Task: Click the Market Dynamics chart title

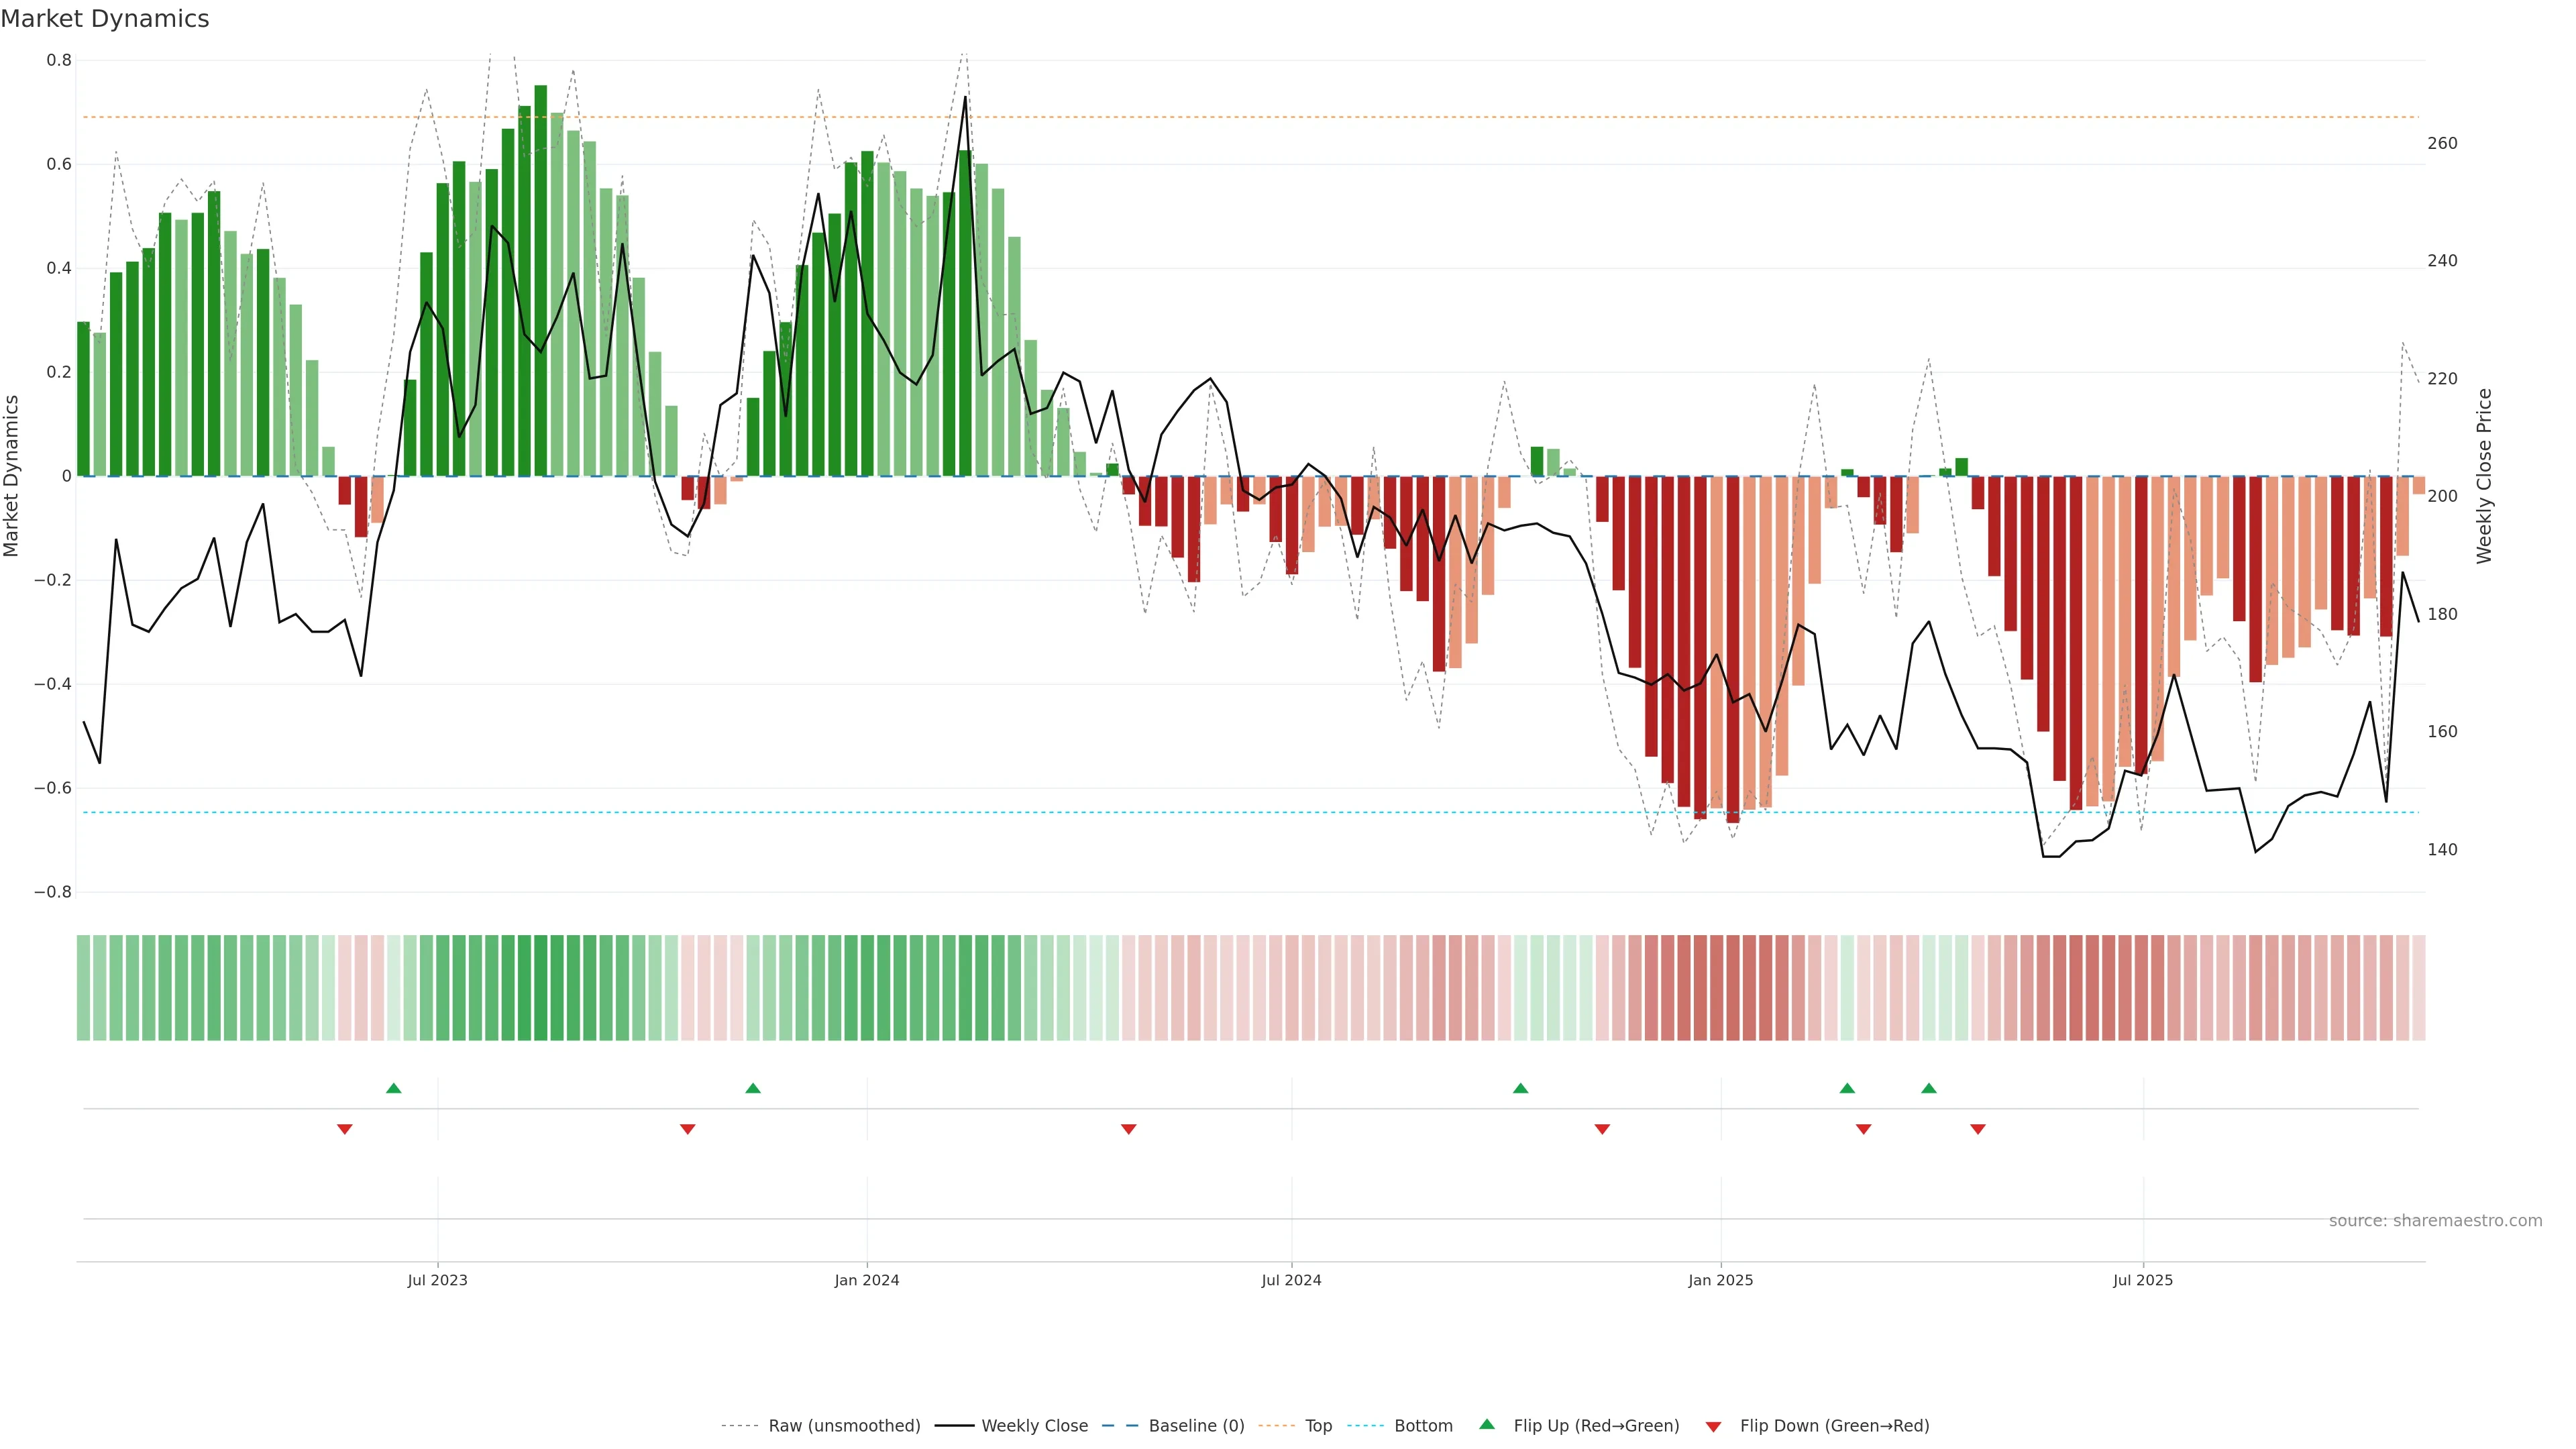Action: point(105,19)
